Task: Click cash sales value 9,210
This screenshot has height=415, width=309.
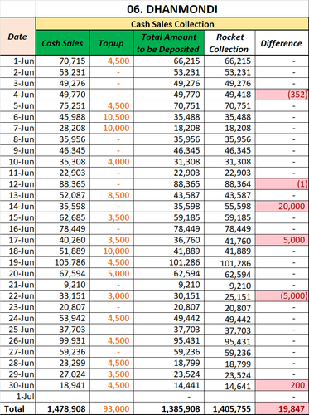Action: coord(63,285)
